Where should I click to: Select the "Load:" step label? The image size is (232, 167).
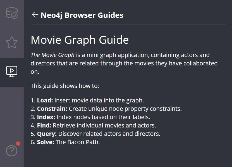45,100
